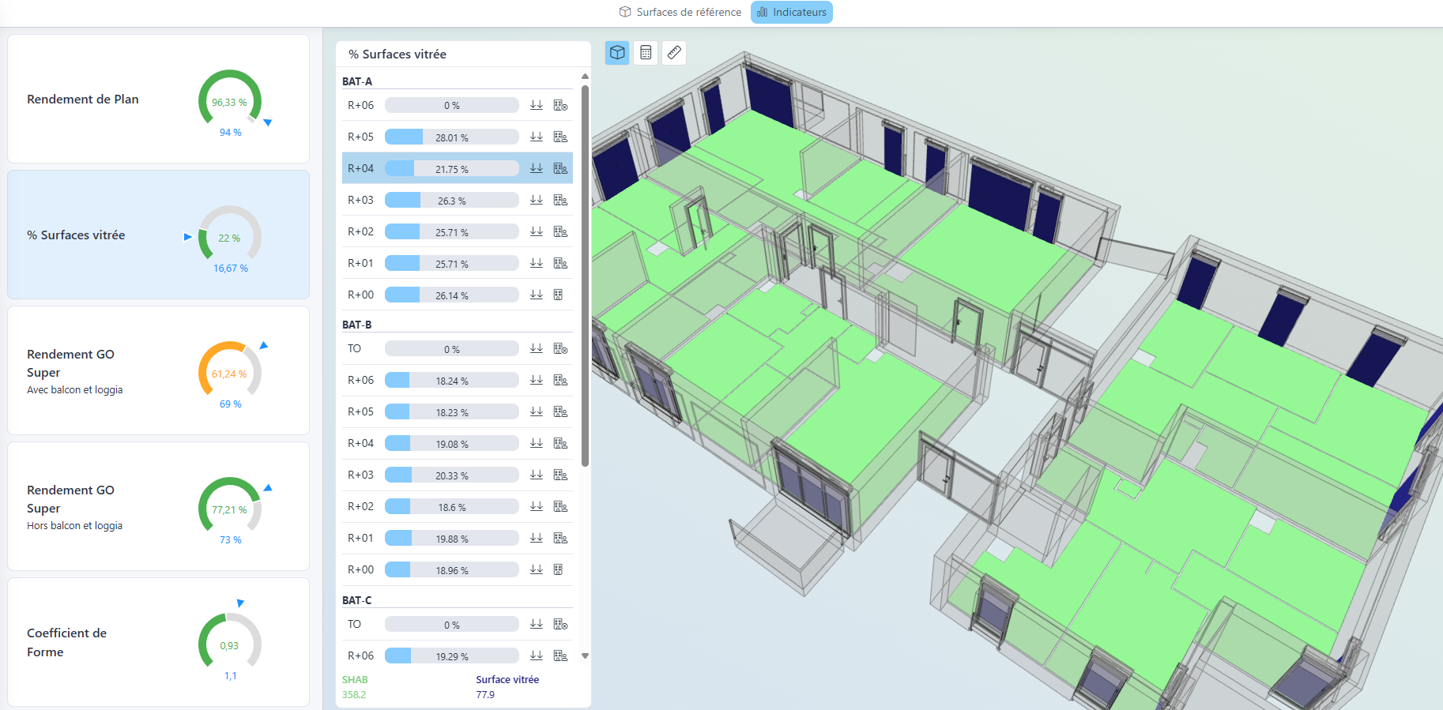
Task: Click the scrollbar down arrow in list
Action: click(585, 656)
